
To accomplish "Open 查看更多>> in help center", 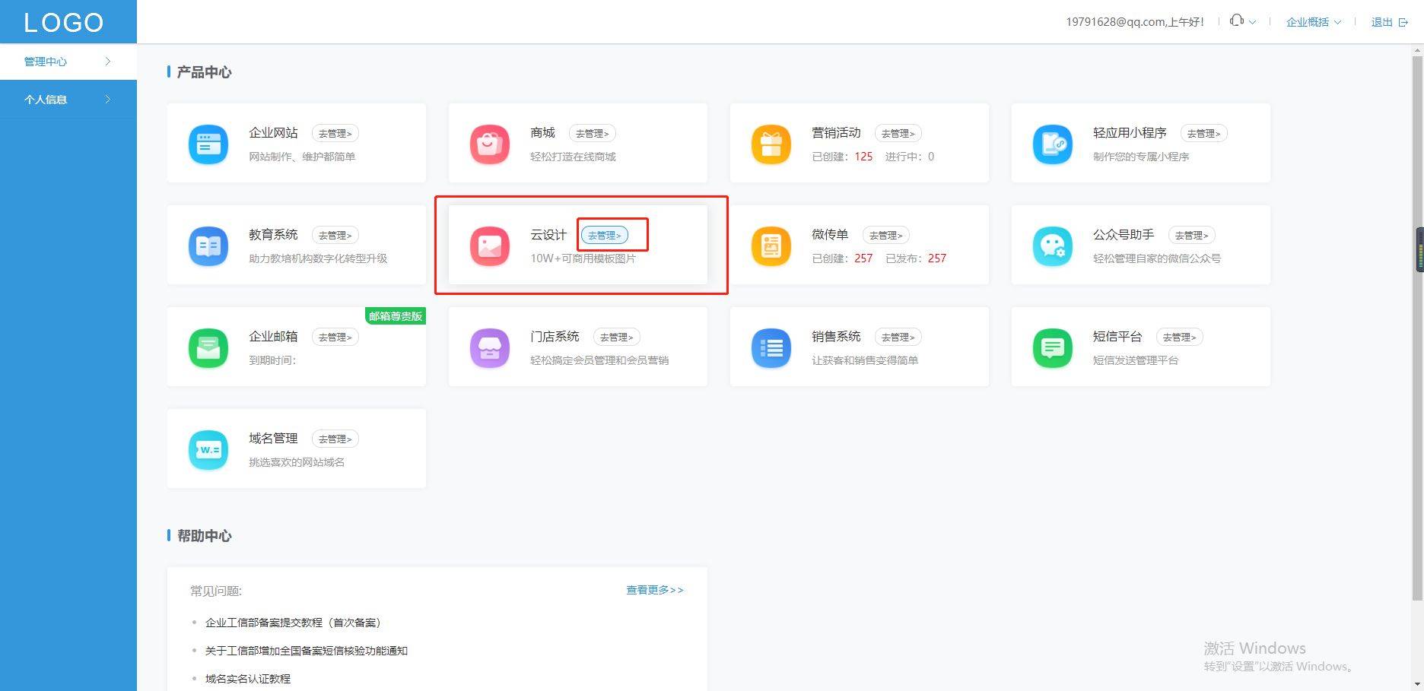I will click(655, 590).
